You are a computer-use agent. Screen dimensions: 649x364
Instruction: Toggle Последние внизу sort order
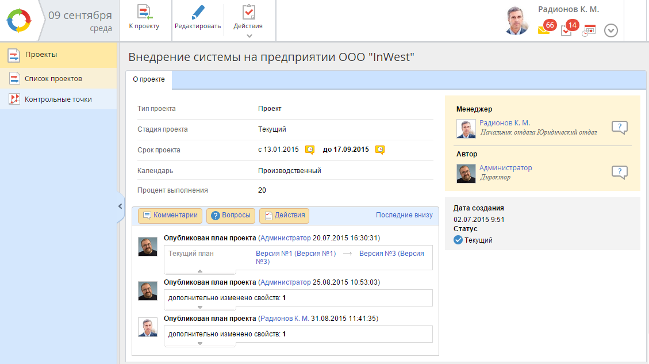pyautogui.click(x=404, y=215)
